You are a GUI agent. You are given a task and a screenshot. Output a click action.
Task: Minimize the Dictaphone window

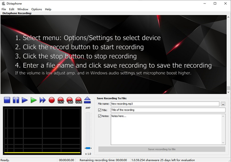pos(205,3)
